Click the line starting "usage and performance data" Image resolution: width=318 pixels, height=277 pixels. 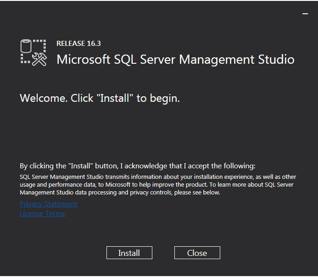[x=156, y=185]
